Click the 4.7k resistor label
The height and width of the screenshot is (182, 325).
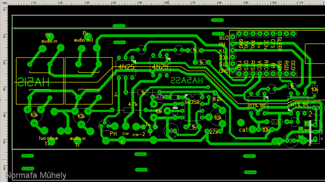[133, 105]
